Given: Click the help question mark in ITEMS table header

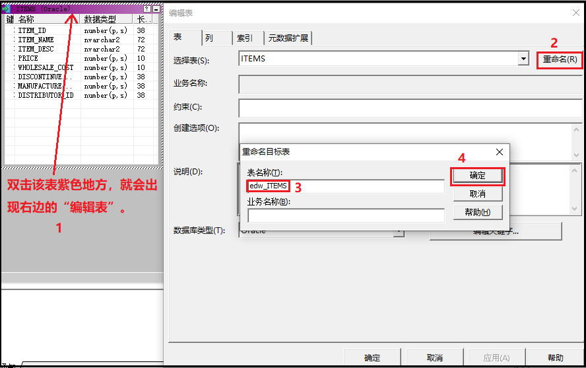Looking at the screenshot, I should click(147, 9).
